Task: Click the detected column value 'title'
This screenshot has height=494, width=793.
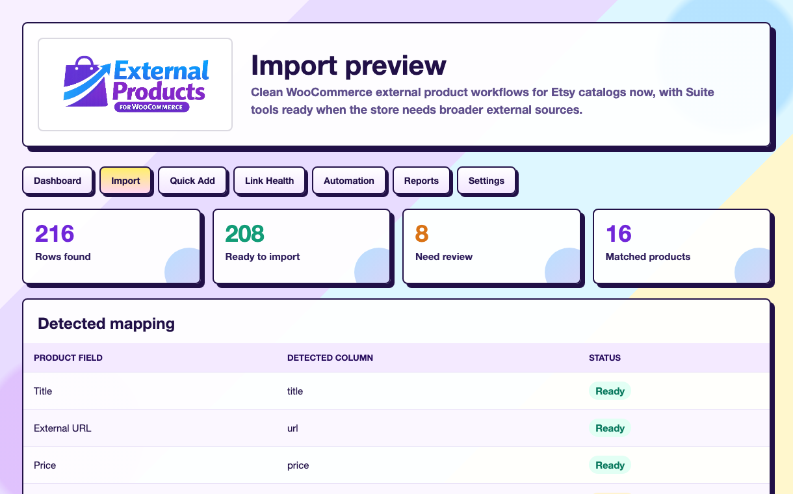Action: (295, 391)
